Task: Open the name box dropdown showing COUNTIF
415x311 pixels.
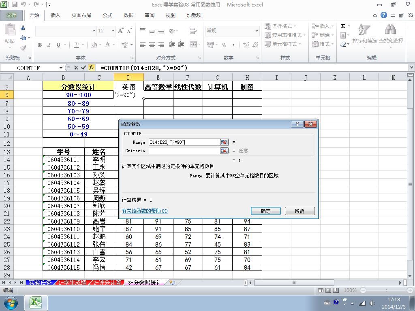Action: pyautogui.click(x=61, y=68)
